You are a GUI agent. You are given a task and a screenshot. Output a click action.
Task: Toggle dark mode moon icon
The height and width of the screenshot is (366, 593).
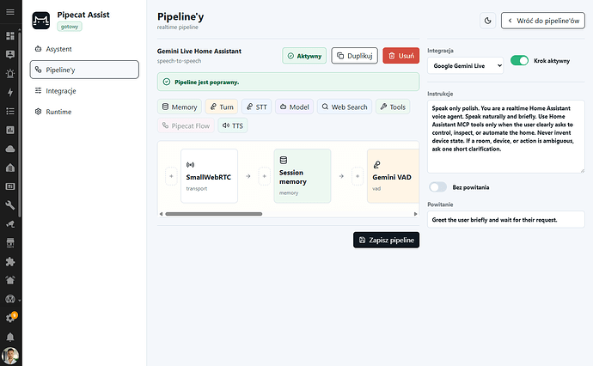(487, 21)
